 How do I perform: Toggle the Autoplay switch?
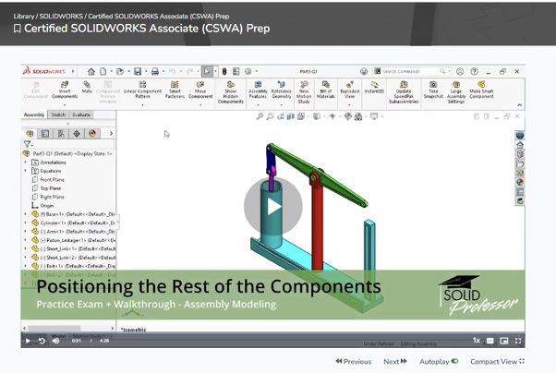pos(454,361)
